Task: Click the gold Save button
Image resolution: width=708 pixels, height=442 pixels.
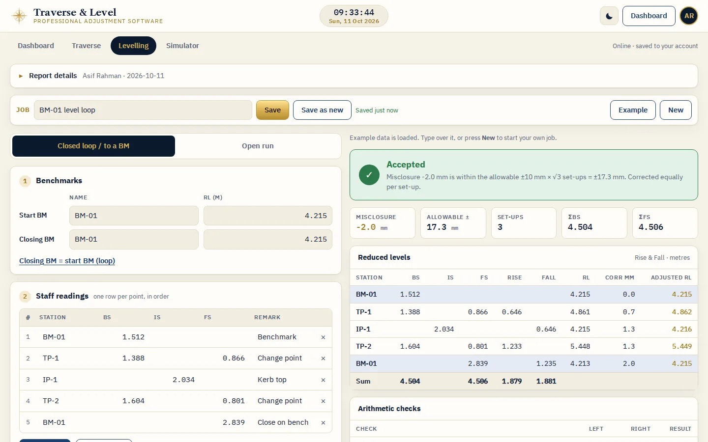Action: (x=272, y=110)
